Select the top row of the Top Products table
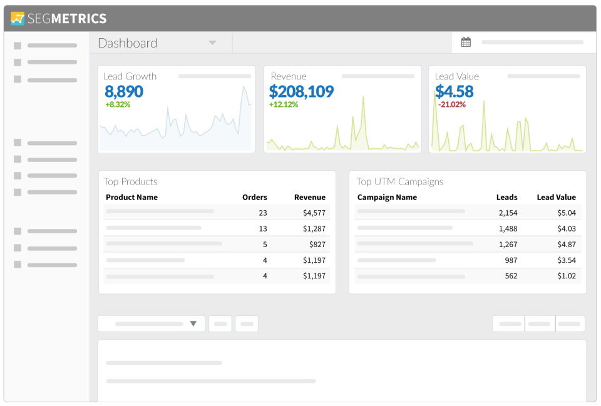 pos(217,213)
